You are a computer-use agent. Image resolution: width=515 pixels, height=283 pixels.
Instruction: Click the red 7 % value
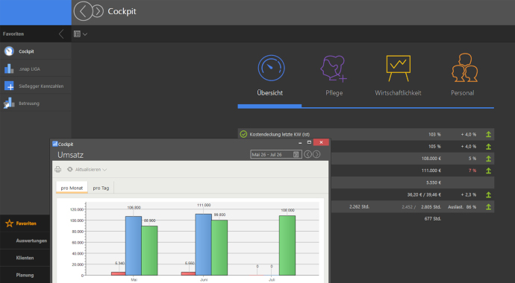472,171
